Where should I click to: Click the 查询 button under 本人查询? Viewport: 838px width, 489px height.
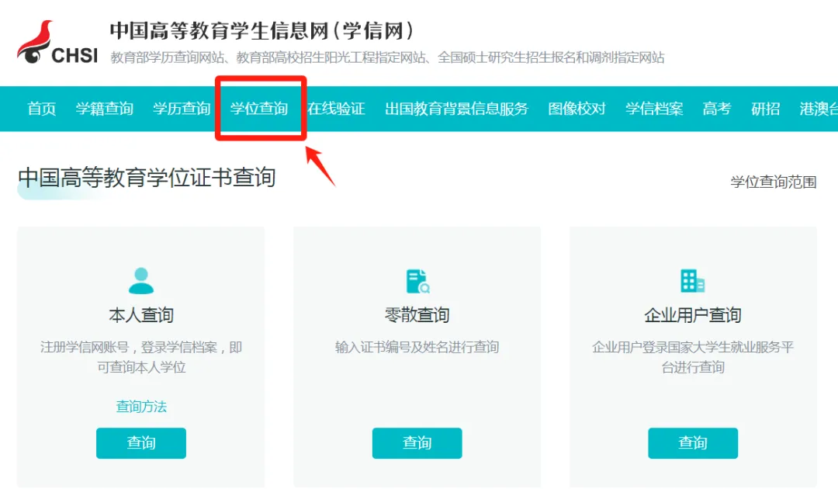click(140, 443)
